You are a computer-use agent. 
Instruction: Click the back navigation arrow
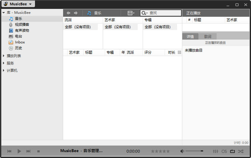[x=68, y=13]
